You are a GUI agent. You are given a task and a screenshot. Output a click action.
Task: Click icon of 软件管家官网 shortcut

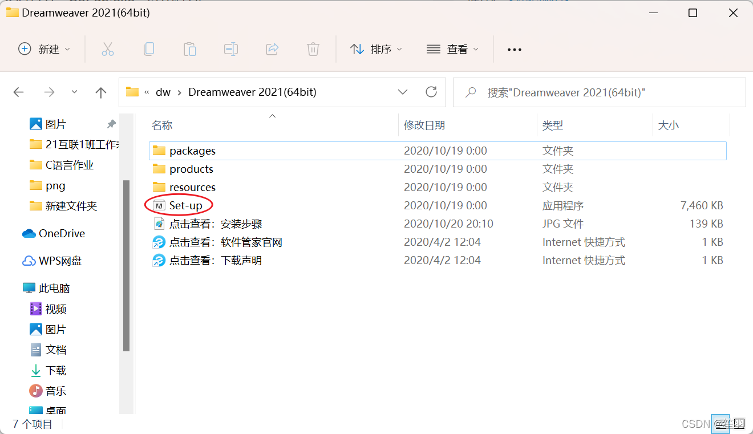159,242
